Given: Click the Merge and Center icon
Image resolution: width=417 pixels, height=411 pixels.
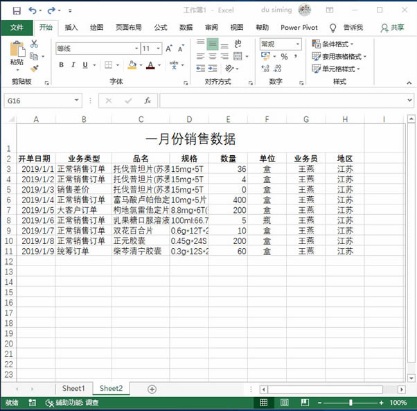Looking at the screenshot, I should tap(238, 56).
